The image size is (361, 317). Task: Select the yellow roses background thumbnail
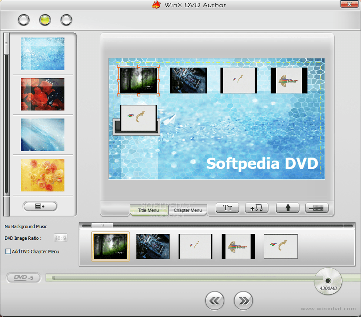pos(43,175)
